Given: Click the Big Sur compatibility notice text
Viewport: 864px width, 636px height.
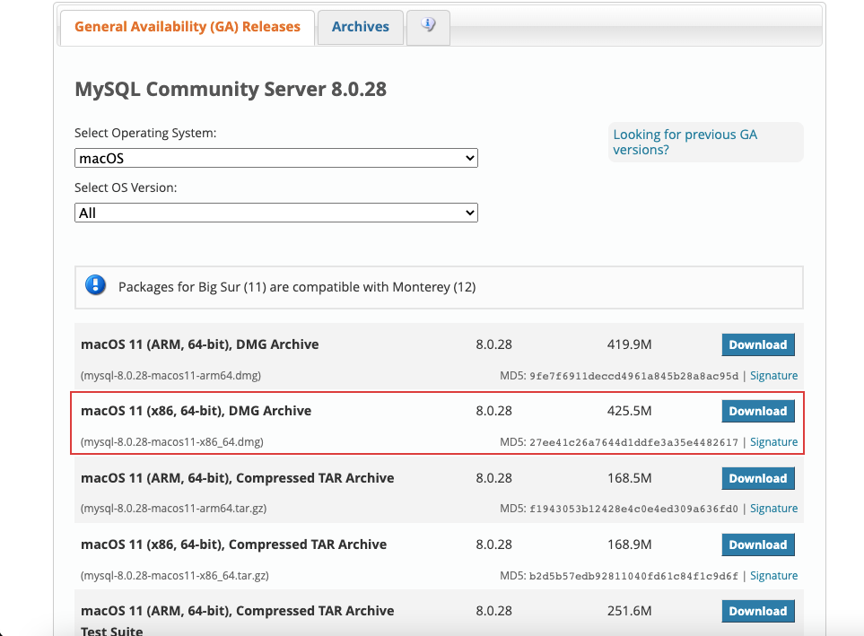Looking at the screenshot, I should click(297, 287).
